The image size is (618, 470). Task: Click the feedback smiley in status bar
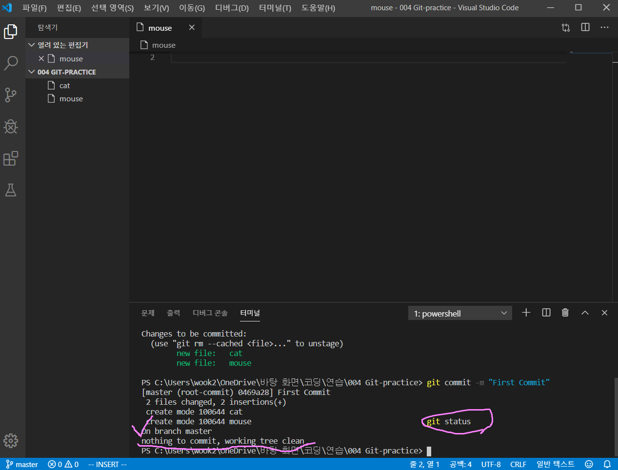coord(589,464)
